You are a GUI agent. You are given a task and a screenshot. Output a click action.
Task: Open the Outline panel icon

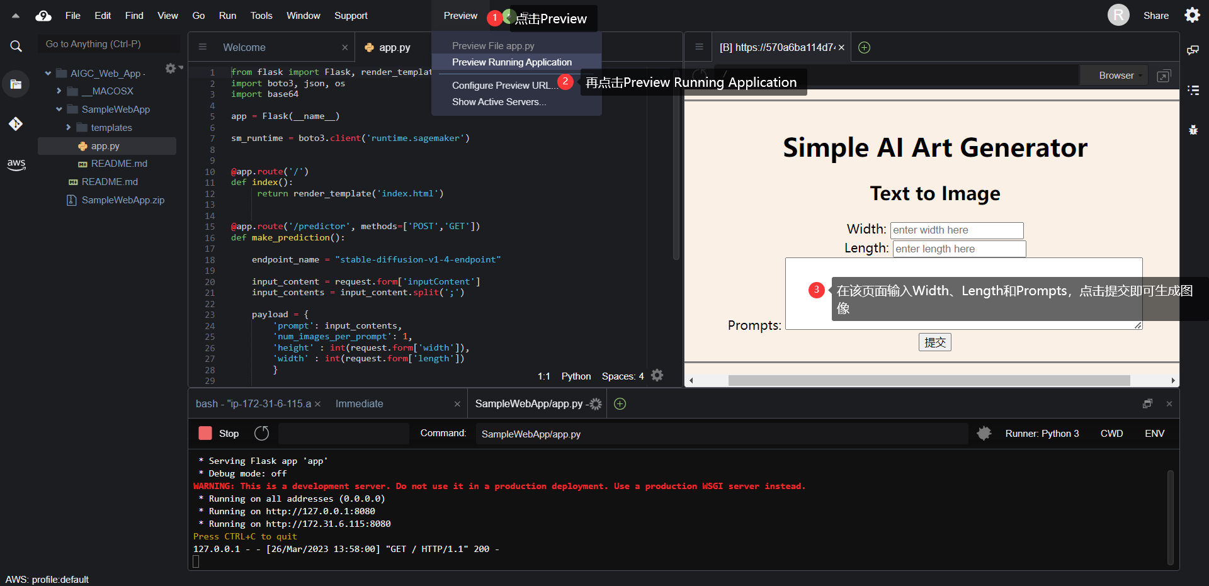1193,90
